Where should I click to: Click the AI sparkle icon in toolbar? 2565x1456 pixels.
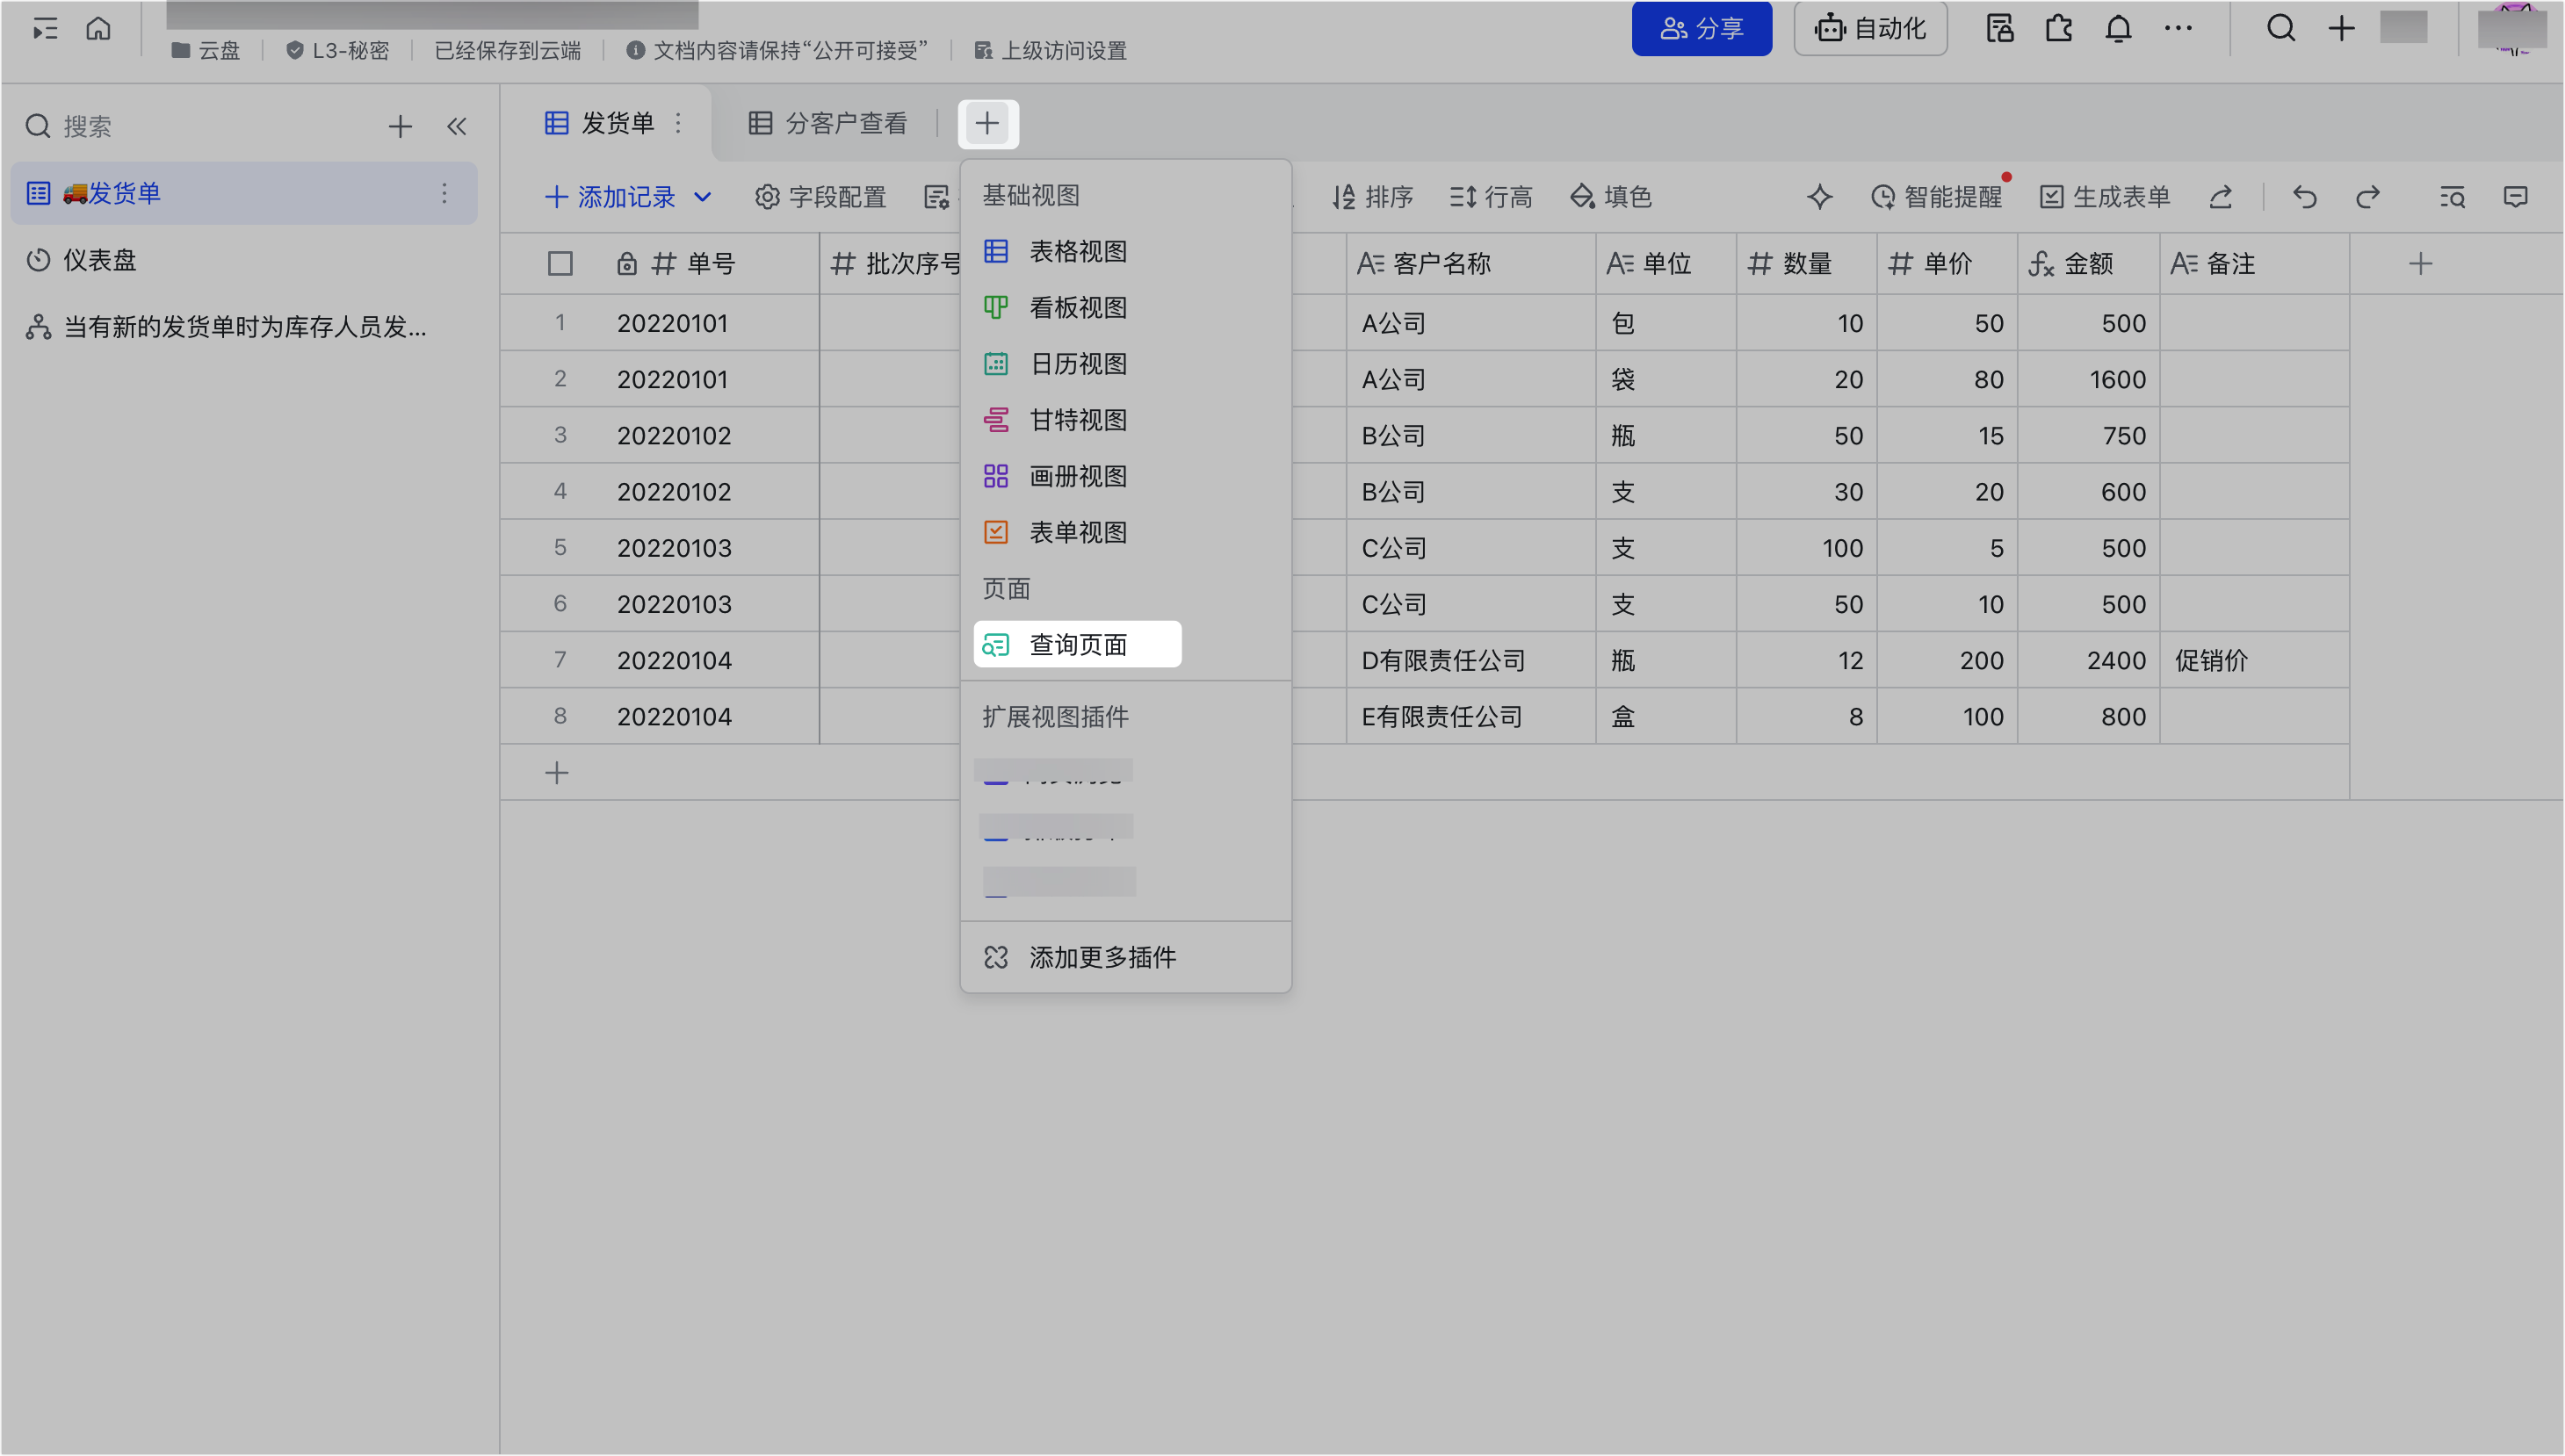pyautogui.click(x=1819, y=197)
